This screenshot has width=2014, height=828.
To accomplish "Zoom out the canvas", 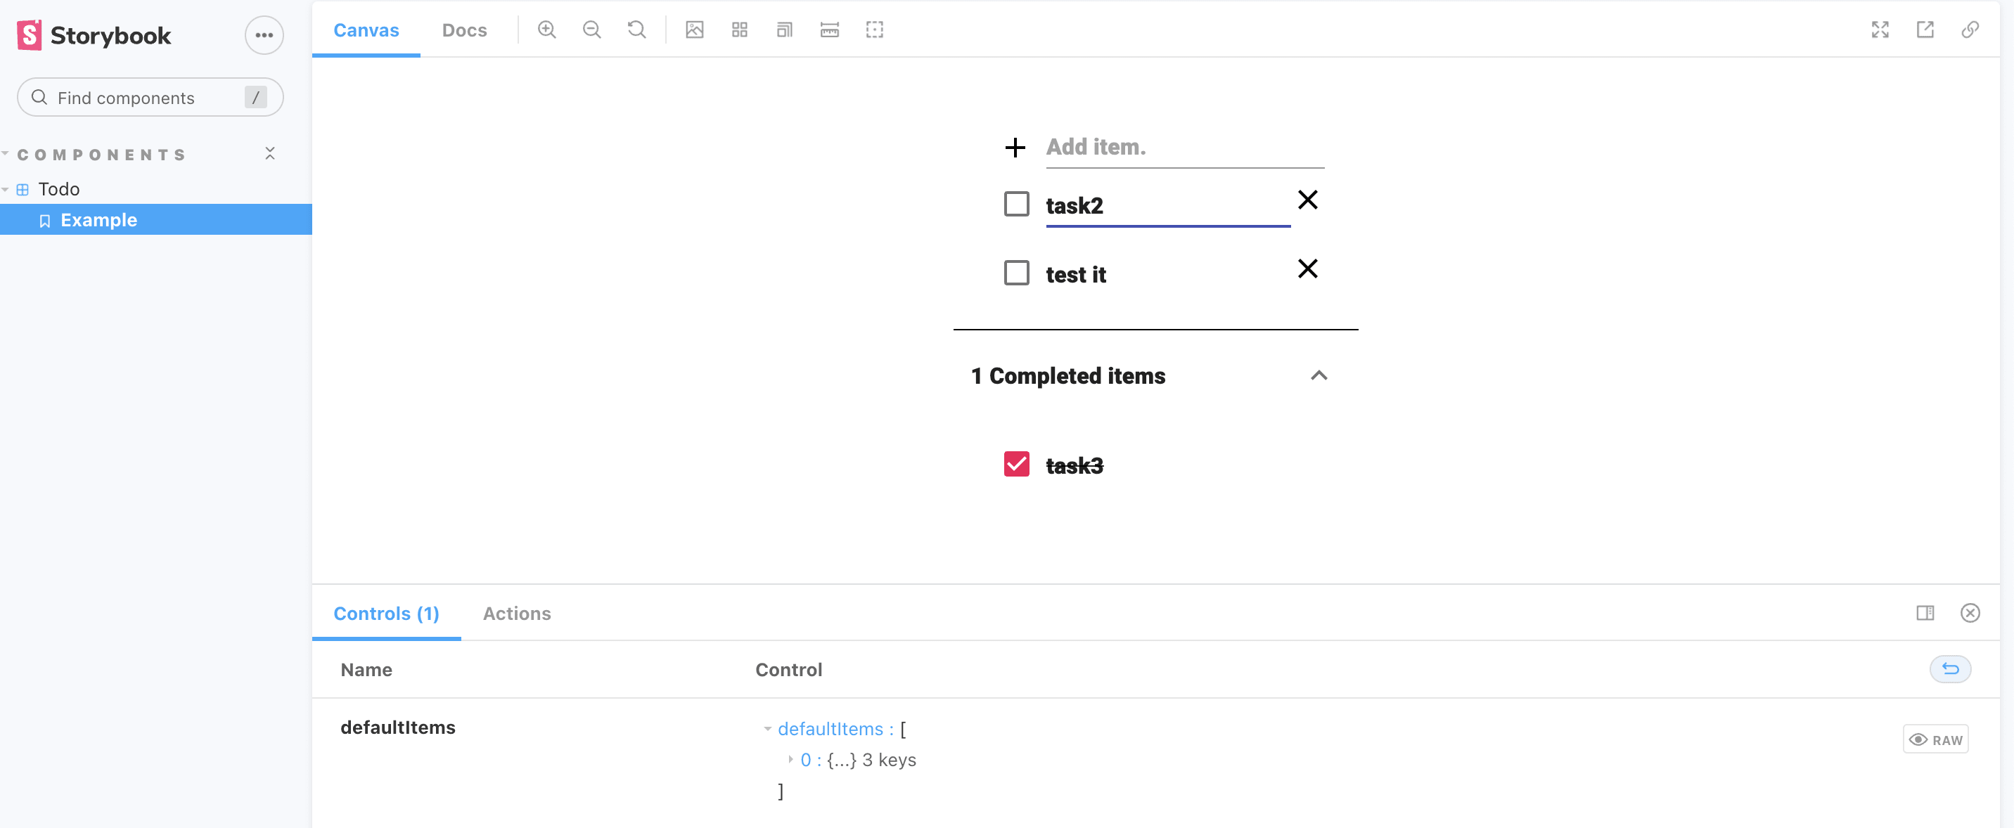I will click(592, 30).
